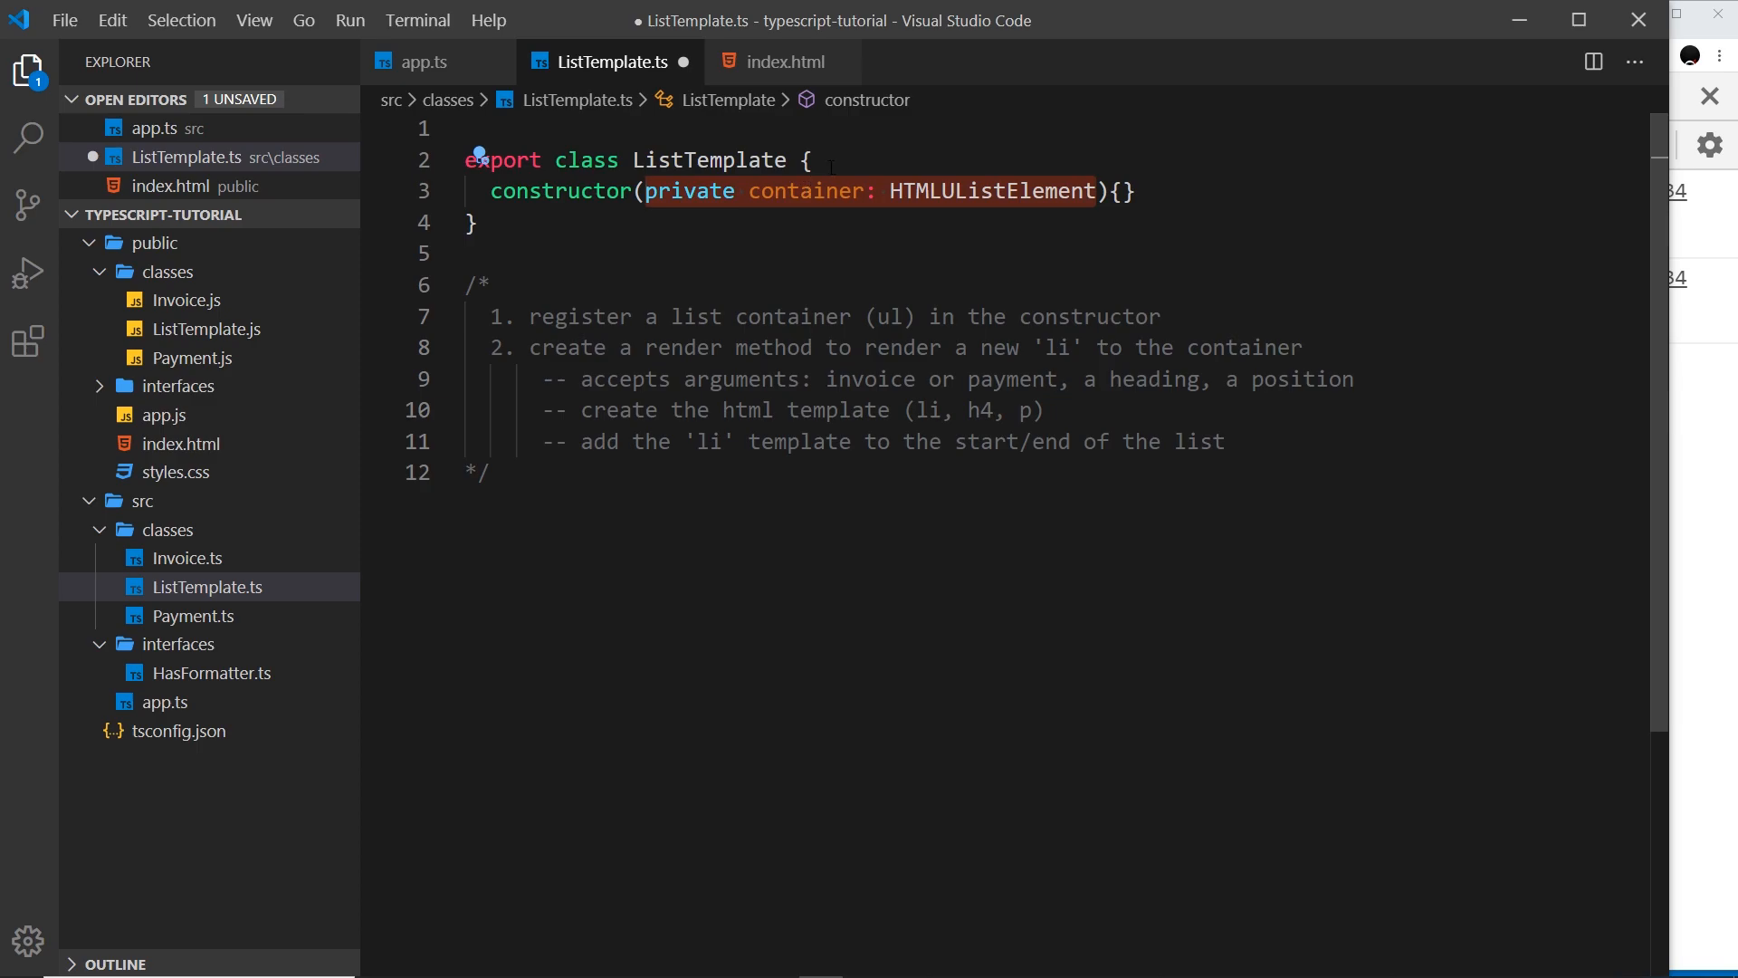Open the Run and Debug view
This screenshot has width=1738, height=978.
(x=29, y=273)
